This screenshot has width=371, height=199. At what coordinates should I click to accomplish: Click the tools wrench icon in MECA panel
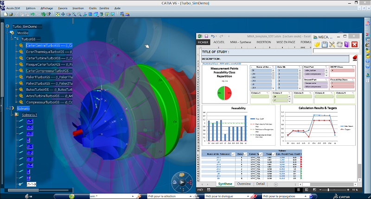point(332,44)
